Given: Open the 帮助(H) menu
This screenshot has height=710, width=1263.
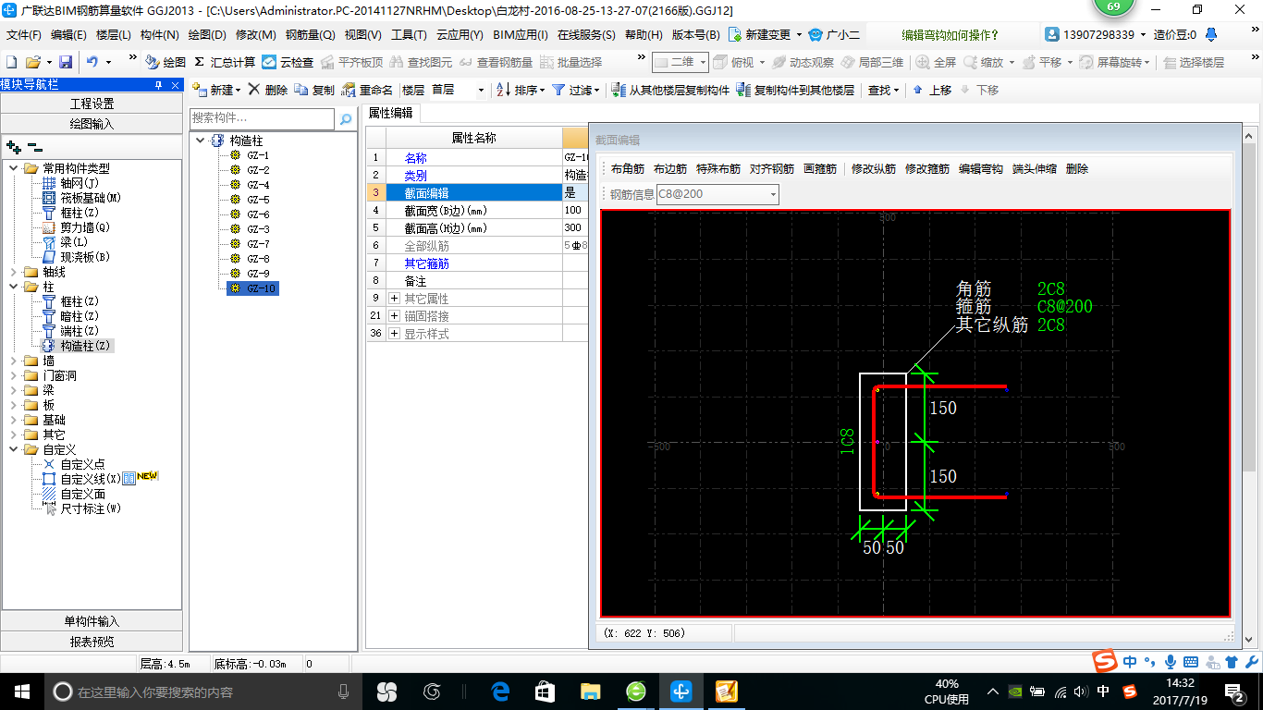Looking at the screenshot, I should click(644, 35).
